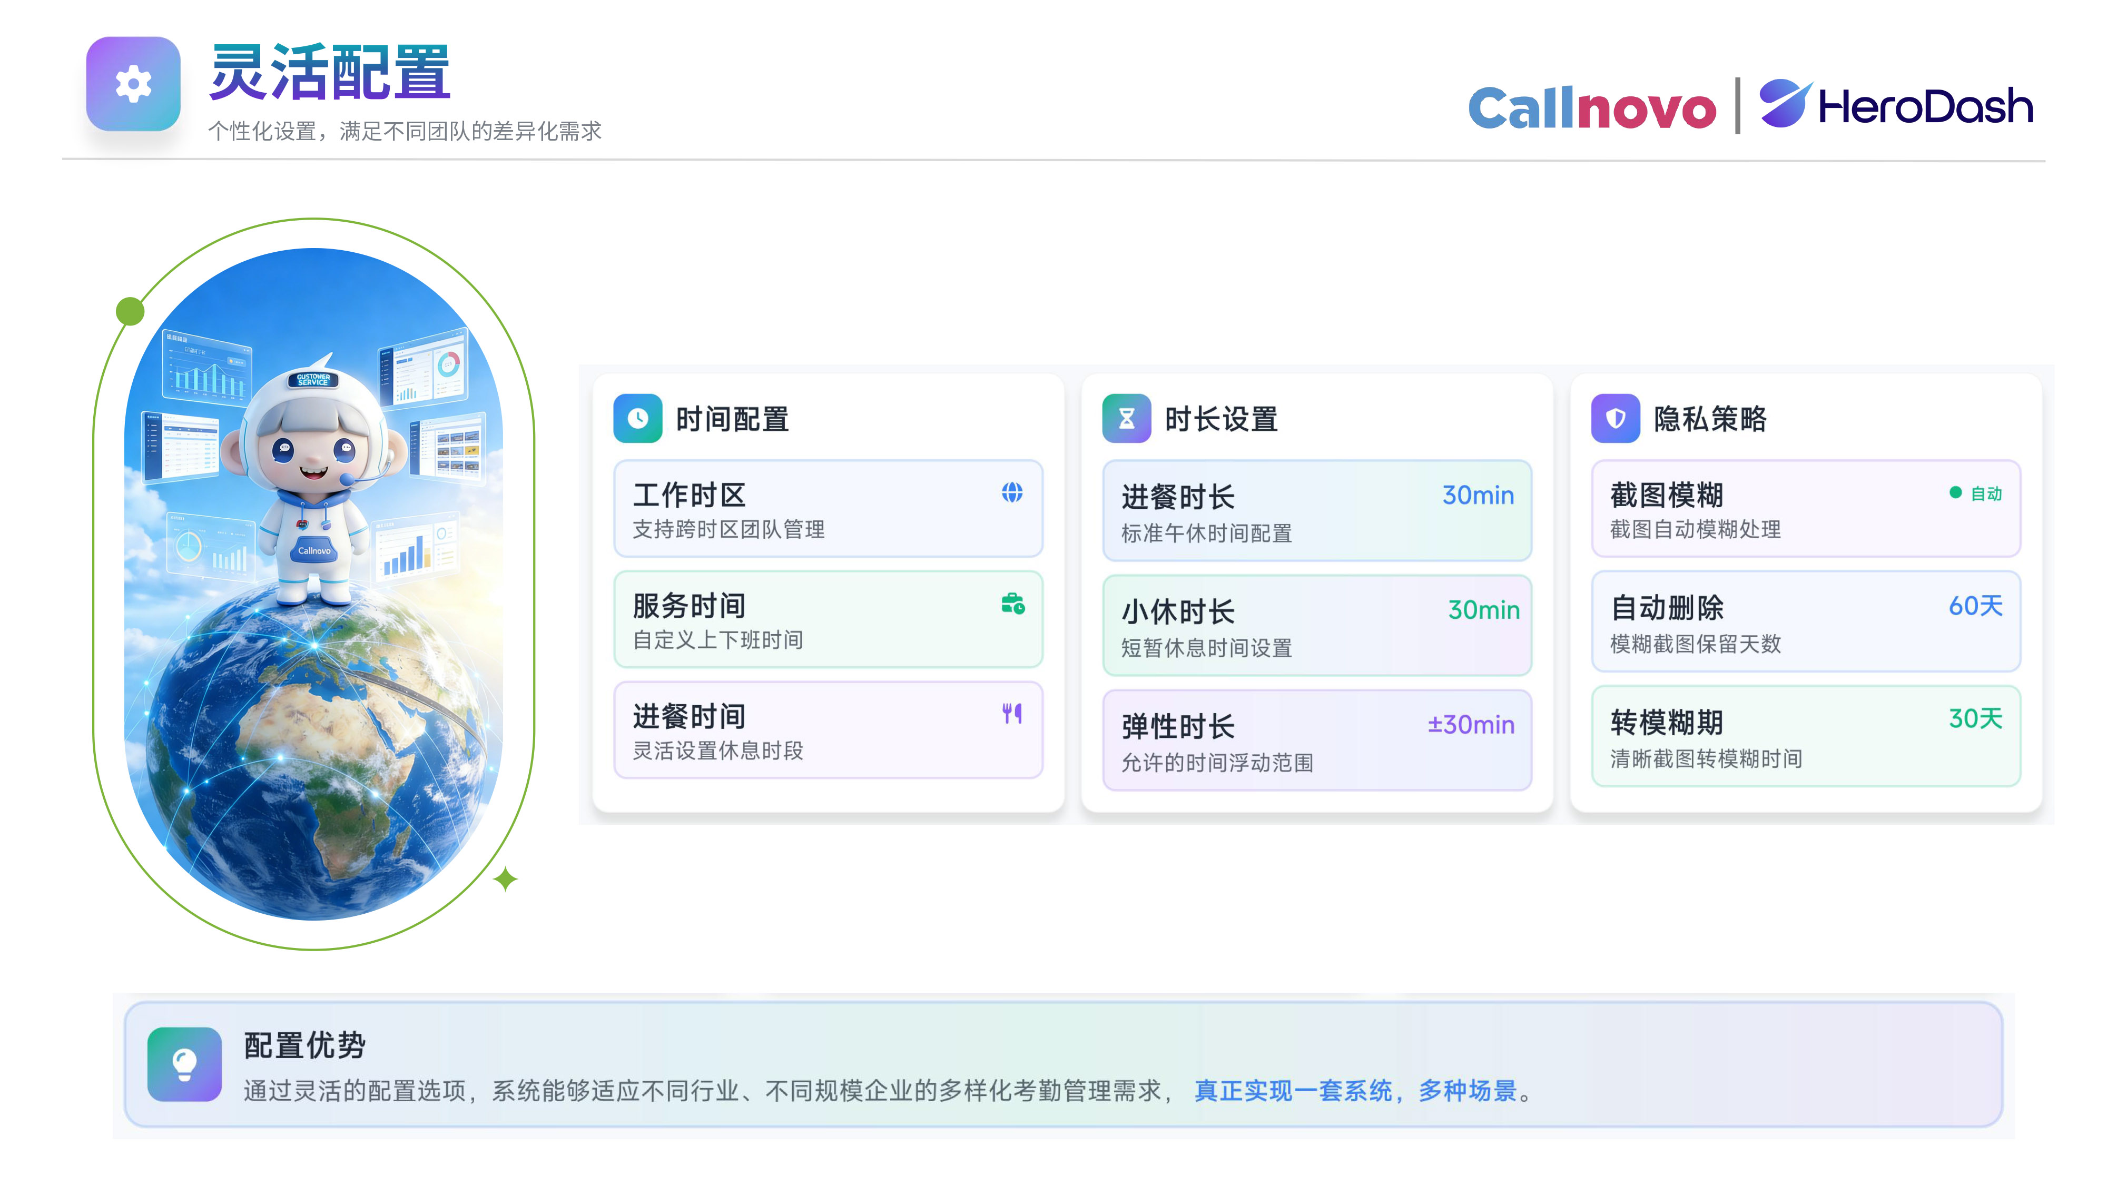The height and width of the screenshot is (1185, 2107).
Task: Select the 转模糊期 setting card
Action: [x=1805, y=737]
